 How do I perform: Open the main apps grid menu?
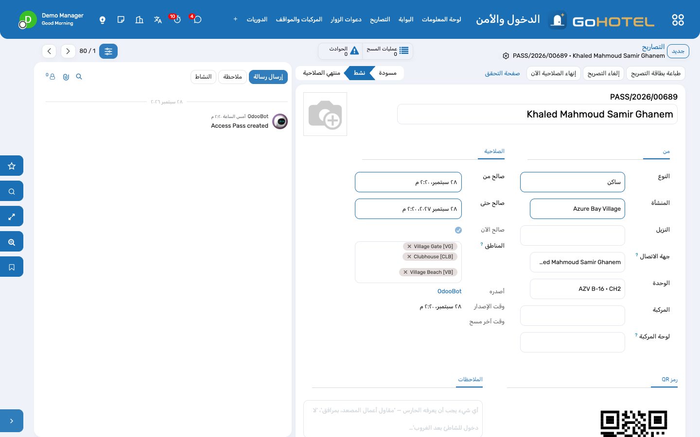(x=678, y=20)
